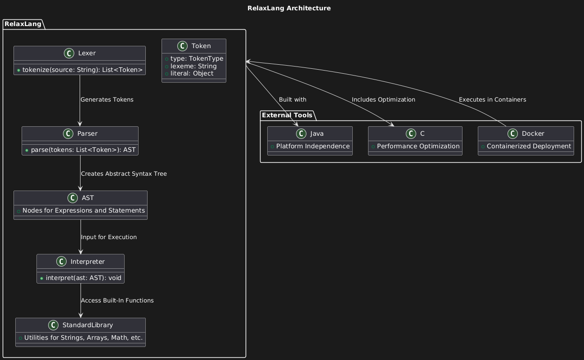
Task: Select Nodes for Expressions and Statements text
Action: 84,210
